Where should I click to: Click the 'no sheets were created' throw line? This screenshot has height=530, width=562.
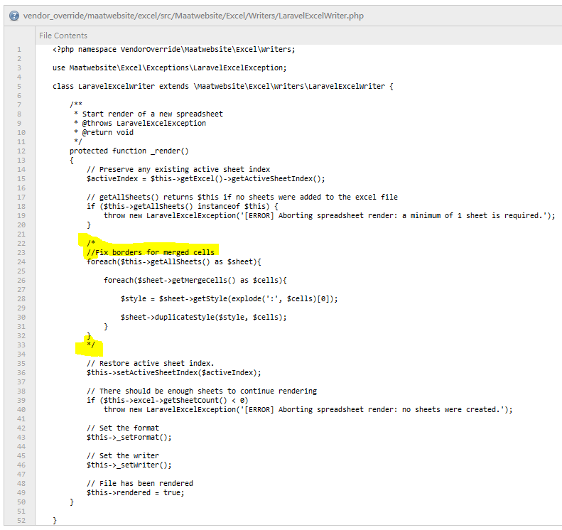[308, 410]
